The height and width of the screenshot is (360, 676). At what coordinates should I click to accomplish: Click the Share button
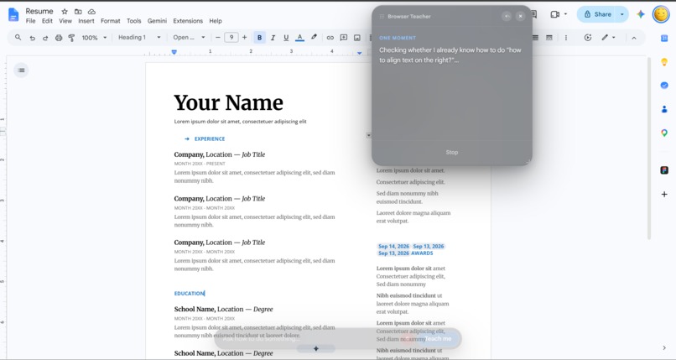click(597, 14)
